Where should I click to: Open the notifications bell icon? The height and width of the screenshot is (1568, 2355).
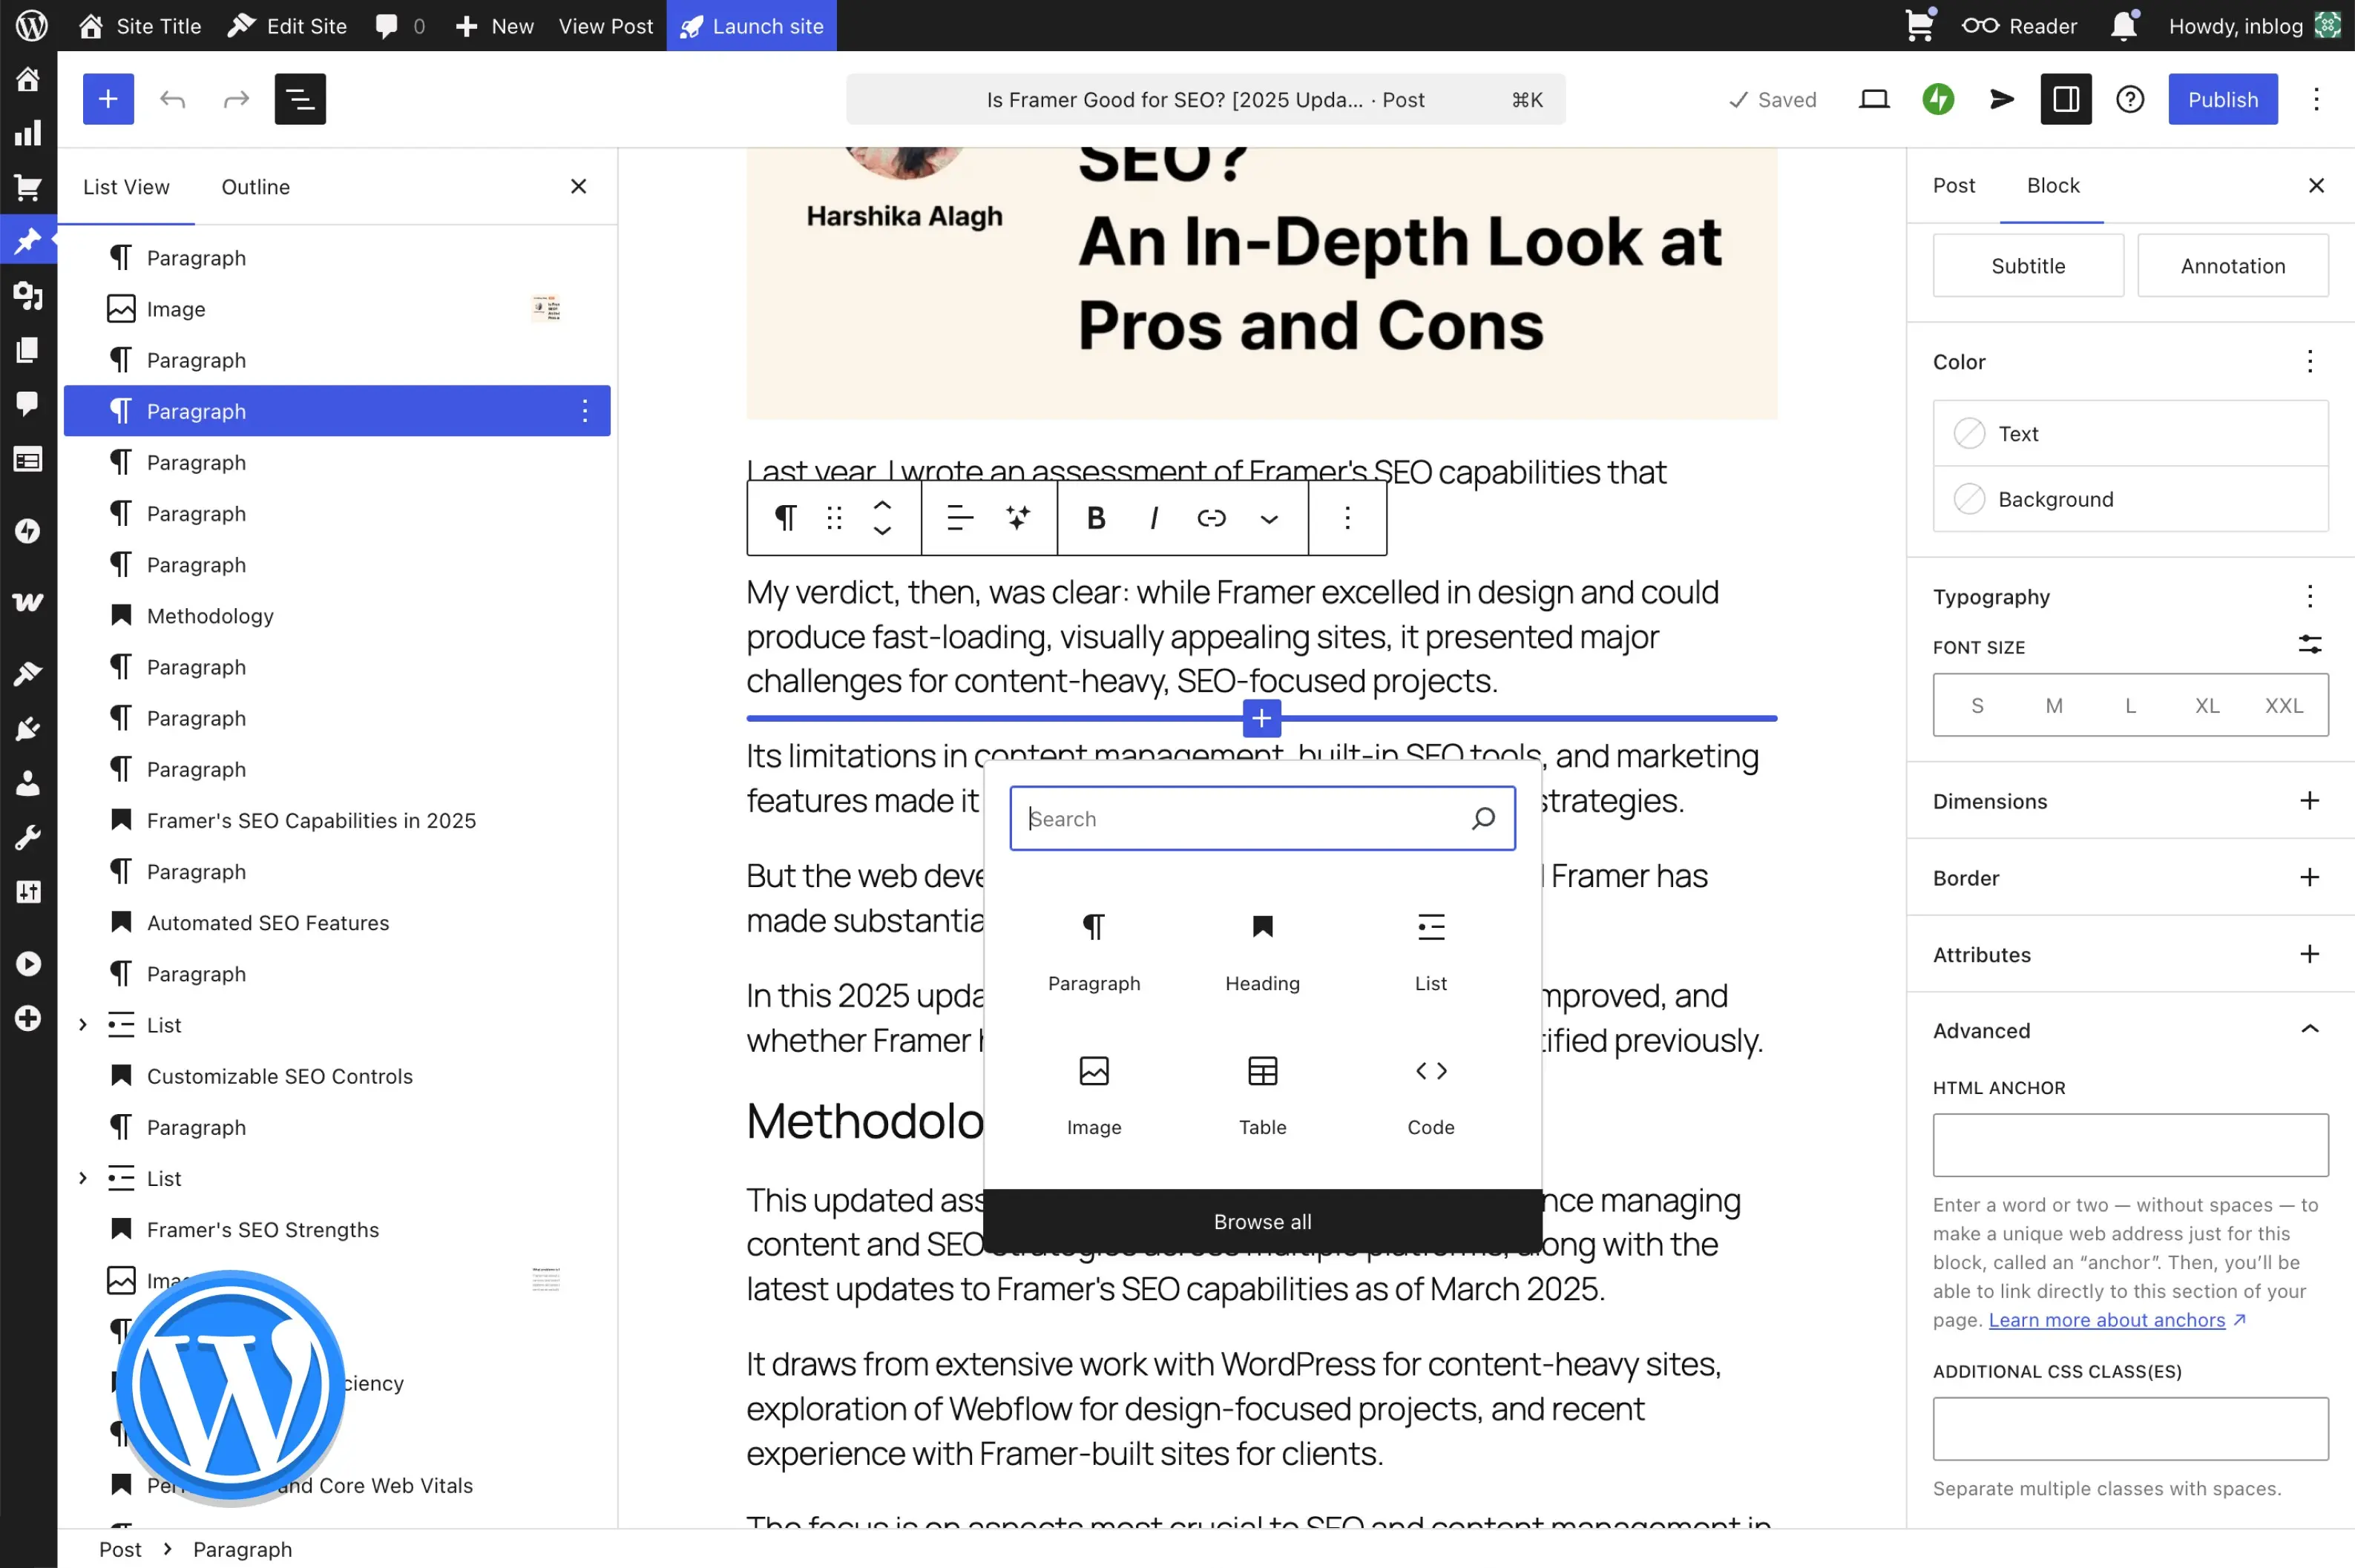point(2124,25)
